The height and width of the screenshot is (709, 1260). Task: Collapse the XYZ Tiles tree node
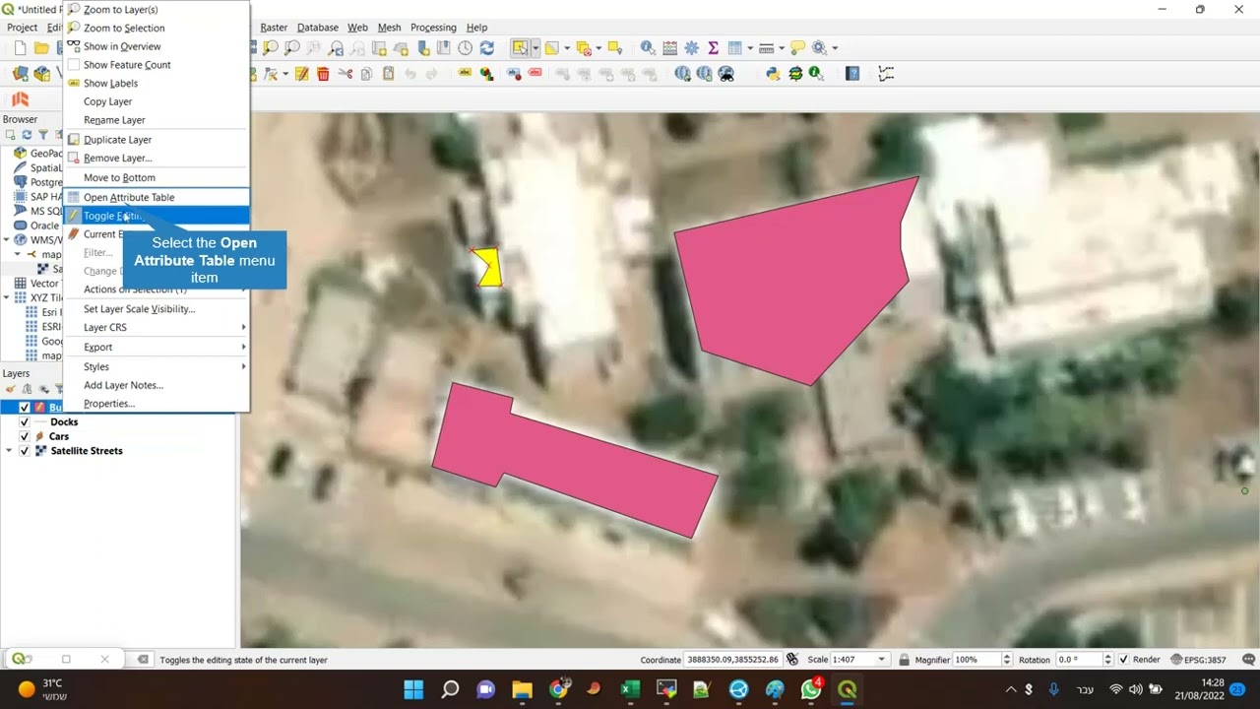click(7, 297)
